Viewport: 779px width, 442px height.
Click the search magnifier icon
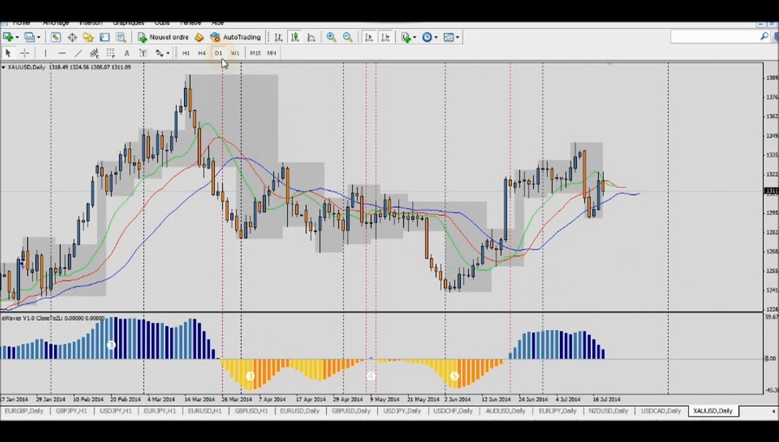coord(764,37)
